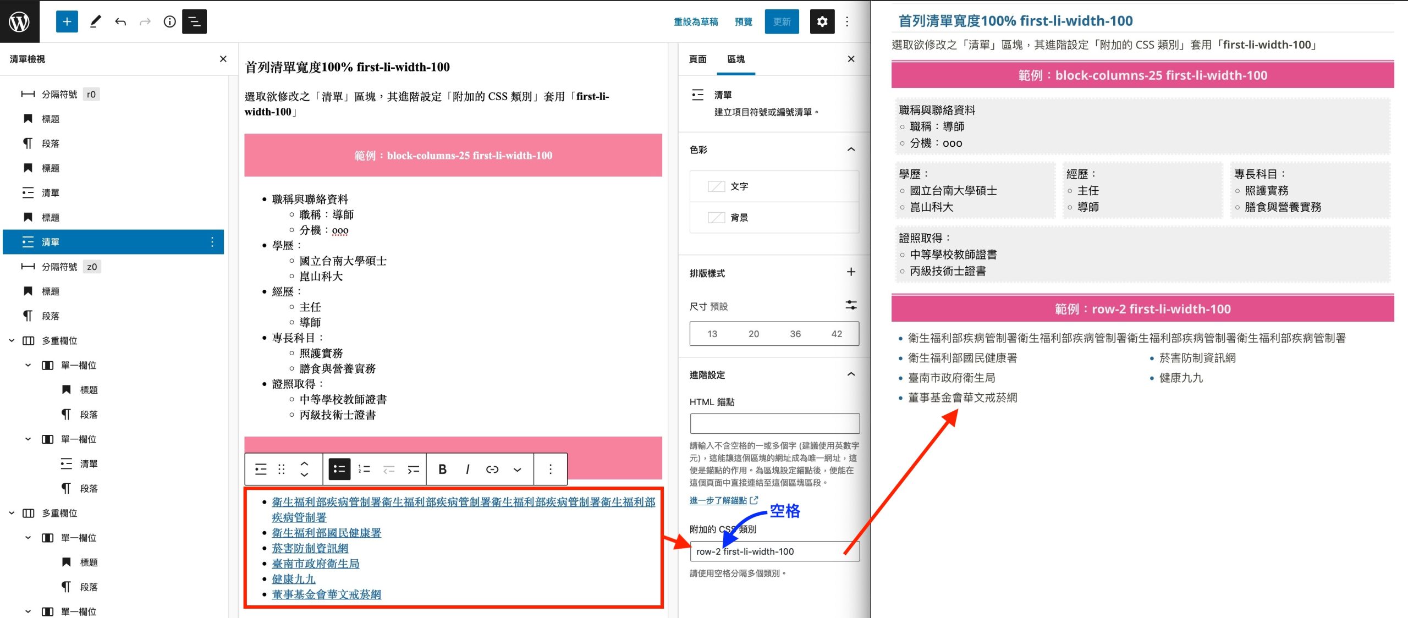
Task: Switch to the 頁面 tab
Action: point(697,59)
